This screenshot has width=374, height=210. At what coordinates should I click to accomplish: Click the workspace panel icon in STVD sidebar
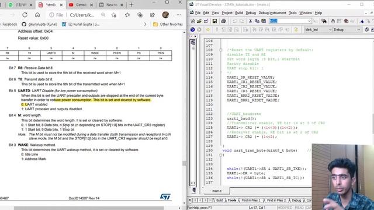point(193,43)
